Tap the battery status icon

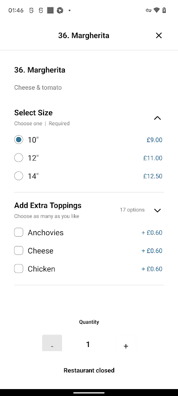164,10
